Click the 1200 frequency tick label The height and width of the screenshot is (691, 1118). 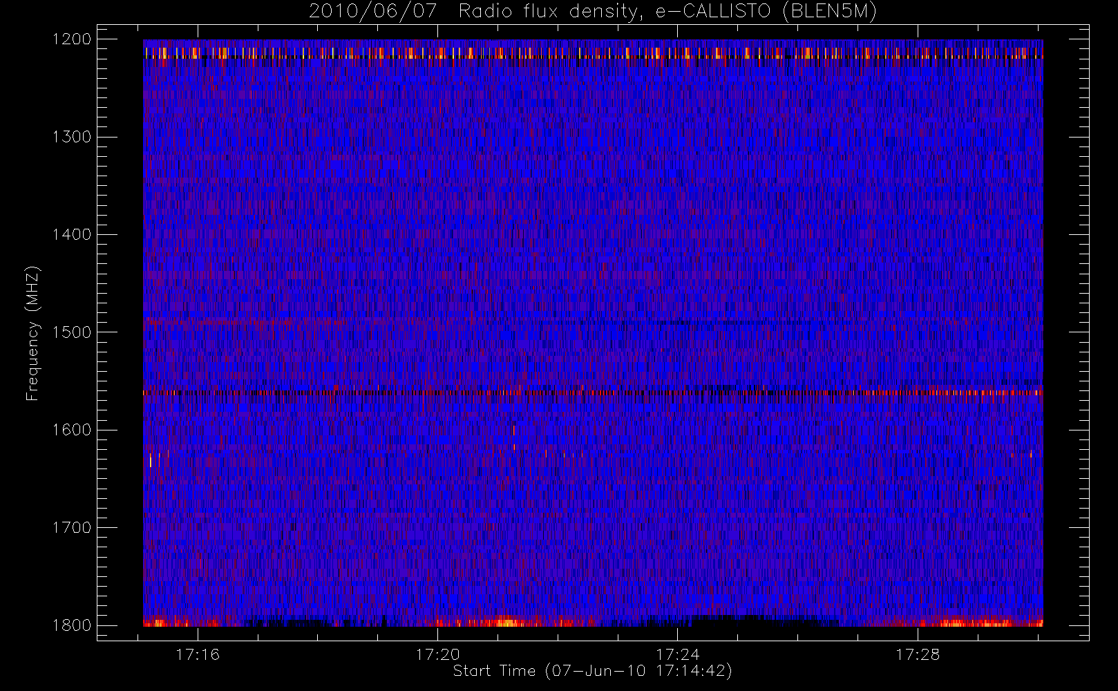(72, 39)
